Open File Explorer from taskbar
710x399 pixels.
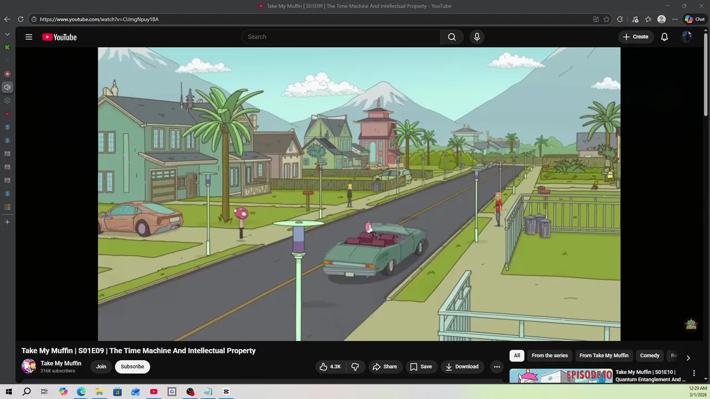coord(99,392)
